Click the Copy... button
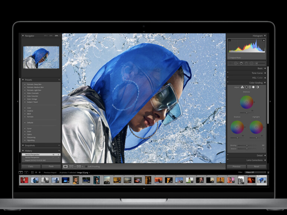This screenshot has width=287, height=215. 31,166
